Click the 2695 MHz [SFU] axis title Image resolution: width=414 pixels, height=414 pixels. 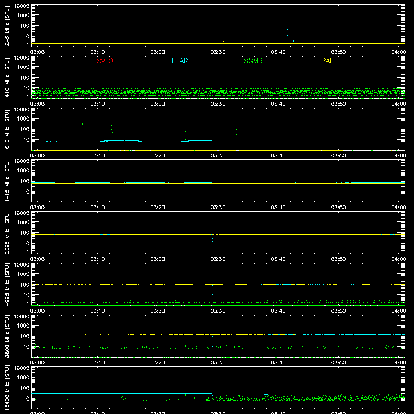tap(7, 233)
